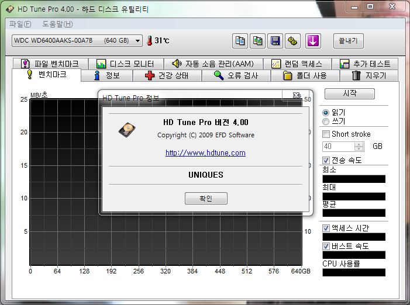410x305 pixels.
Task: Switch to the 파일 벤치마크 tab
Action: pyautogui.click(x=50, y=64)
